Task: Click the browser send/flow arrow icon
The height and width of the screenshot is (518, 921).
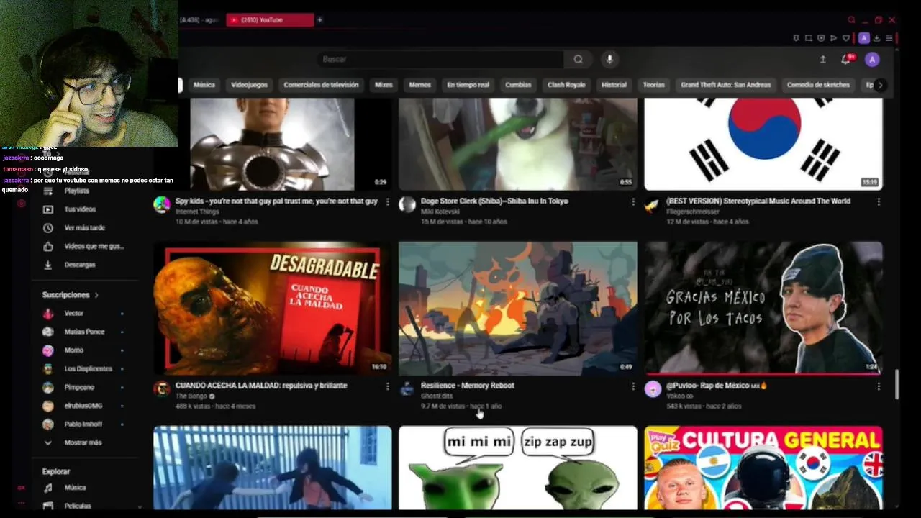Action: pos(833,38)
